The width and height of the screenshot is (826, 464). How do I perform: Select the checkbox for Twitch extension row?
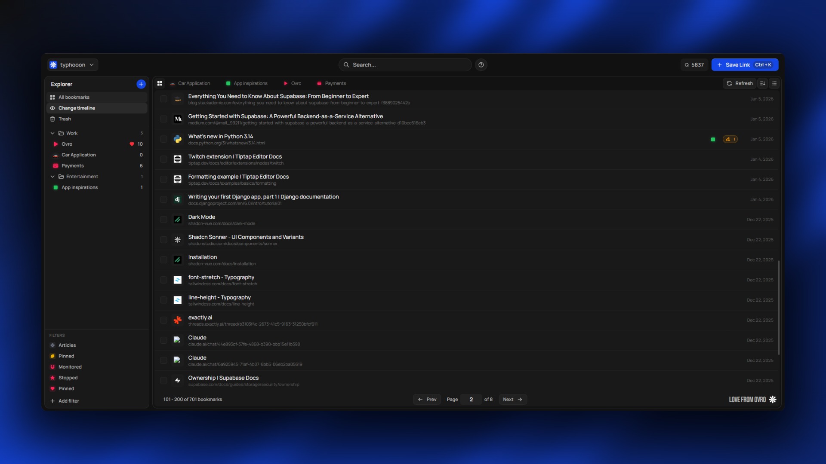click(163, 159)
